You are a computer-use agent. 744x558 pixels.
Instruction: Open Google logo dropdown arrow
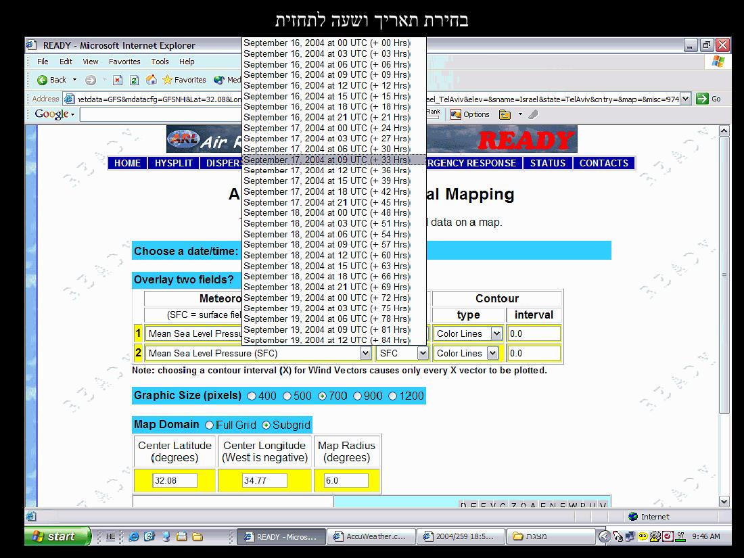point(72,115)
